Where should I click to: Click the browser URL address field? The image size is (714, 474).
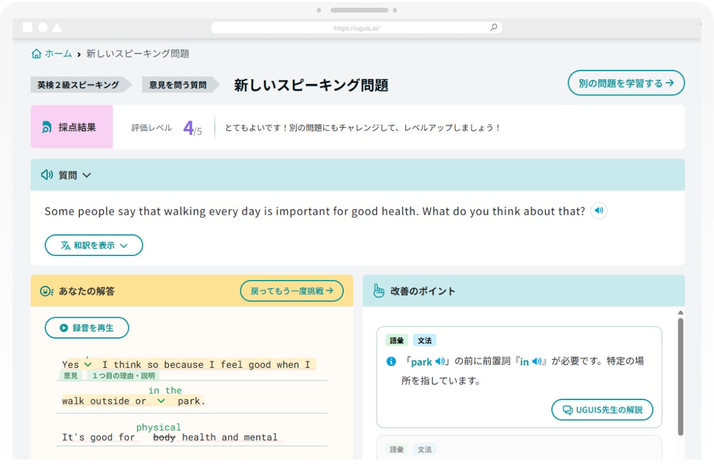pos(356,28)
